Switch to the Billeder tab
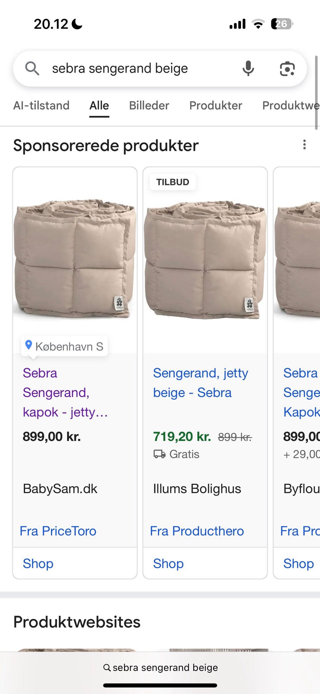 pyautogui.click(x=149, y=105)
